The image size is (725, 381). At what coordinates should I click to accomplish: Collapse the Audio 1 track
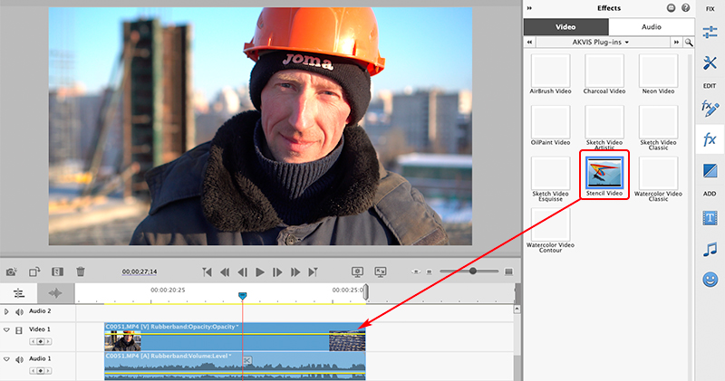coord(6,359)
